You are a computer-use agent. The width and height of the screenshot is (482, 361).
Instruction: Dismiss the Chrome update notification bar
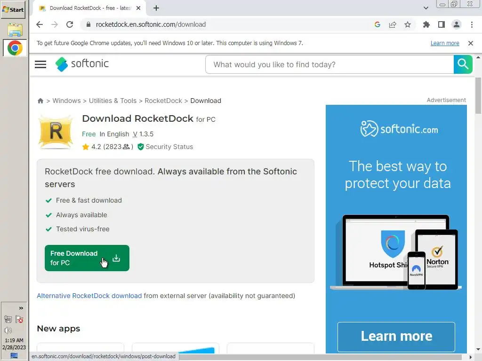[x=470, y=43]
